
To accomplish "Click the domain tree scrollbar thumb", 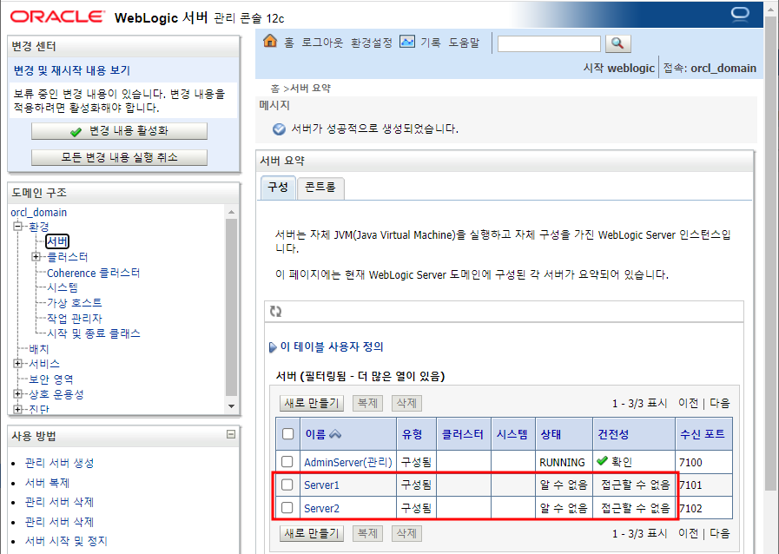I will tap(232, 307).
